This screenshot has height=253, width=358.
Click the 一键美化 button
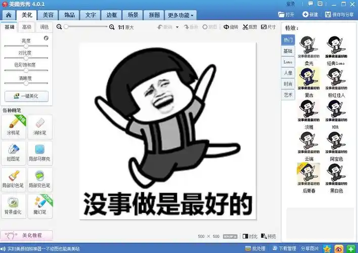(26, 96)
